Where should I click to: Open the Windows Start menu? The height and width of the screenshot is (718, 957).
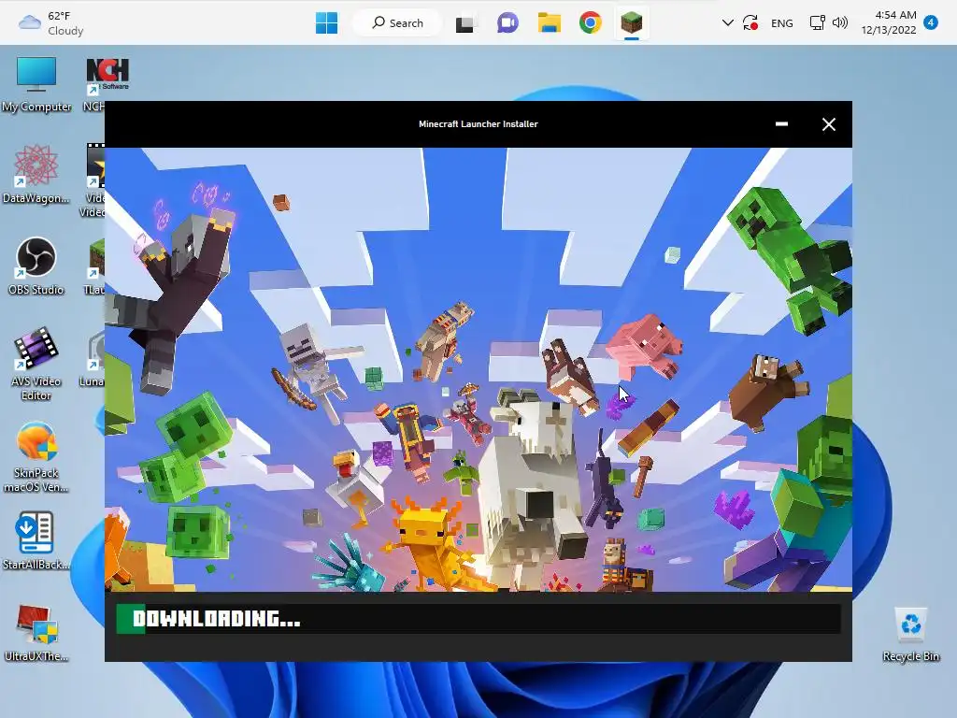[326, 23]
